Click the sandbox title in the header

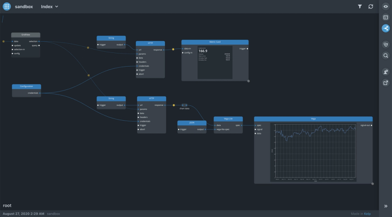(x=24, y=7)
